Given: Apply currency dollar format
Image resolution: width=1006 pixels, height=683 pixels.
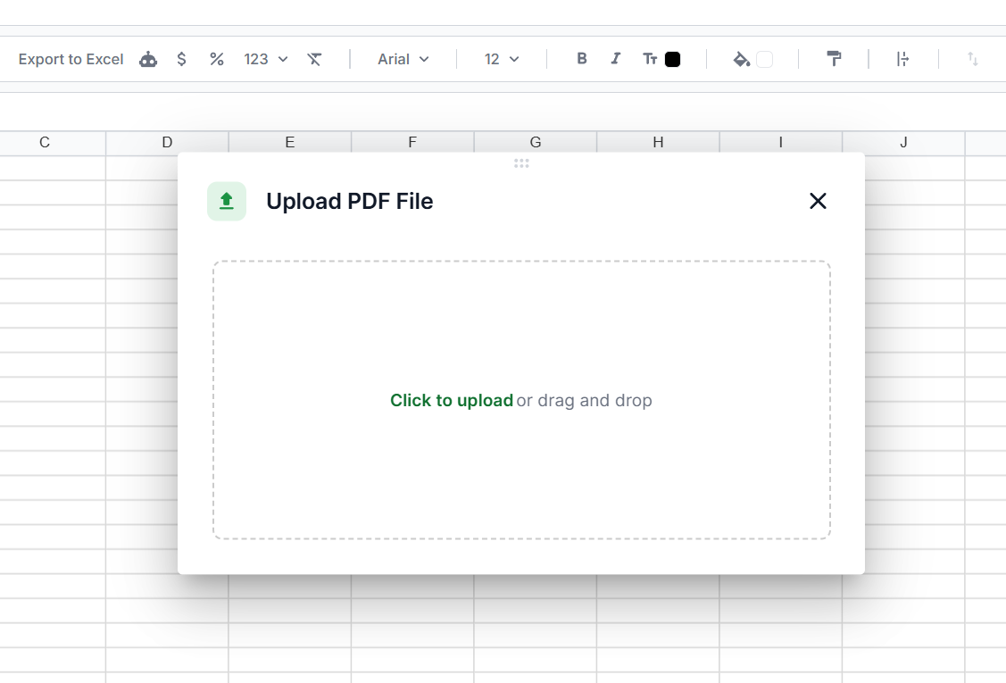Looking at the screenshot, I should coord(181,59).
